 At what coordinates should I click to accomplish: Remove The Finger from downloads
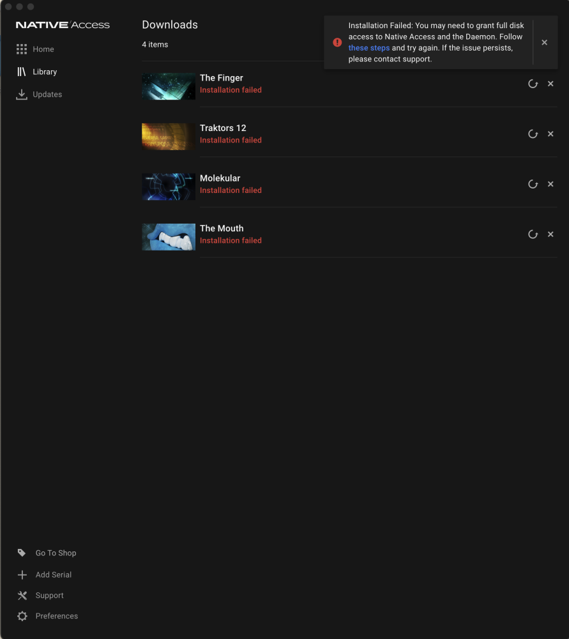(x=550, y=84)
